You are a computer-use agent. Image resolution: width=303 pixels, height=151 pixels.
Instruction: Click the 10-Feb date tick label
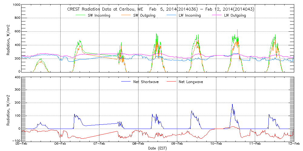click(216, 144)
